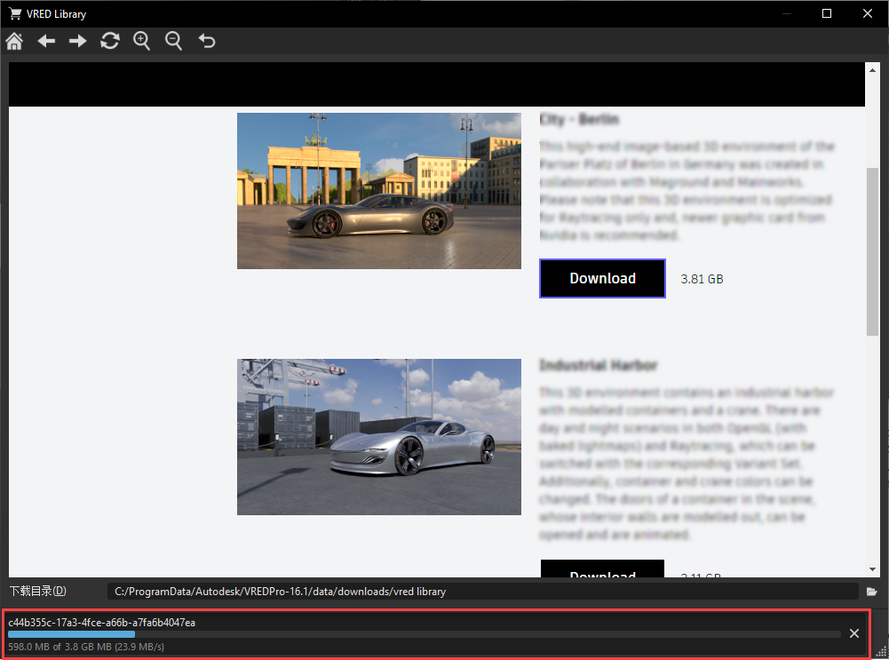Click the VRED Library cart icon
Image resolution: width=889 pixels, height=660 pixels.
point(15,13)
